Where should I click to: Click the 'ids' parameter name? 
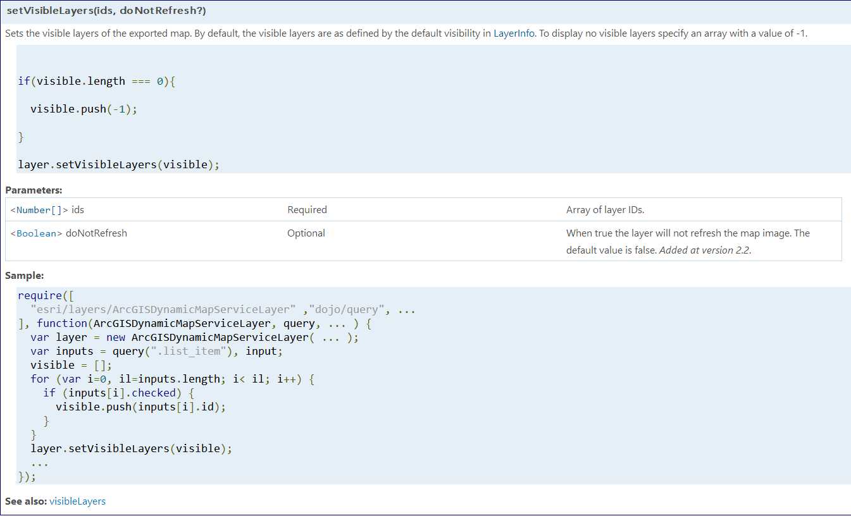tap(78, 210)
